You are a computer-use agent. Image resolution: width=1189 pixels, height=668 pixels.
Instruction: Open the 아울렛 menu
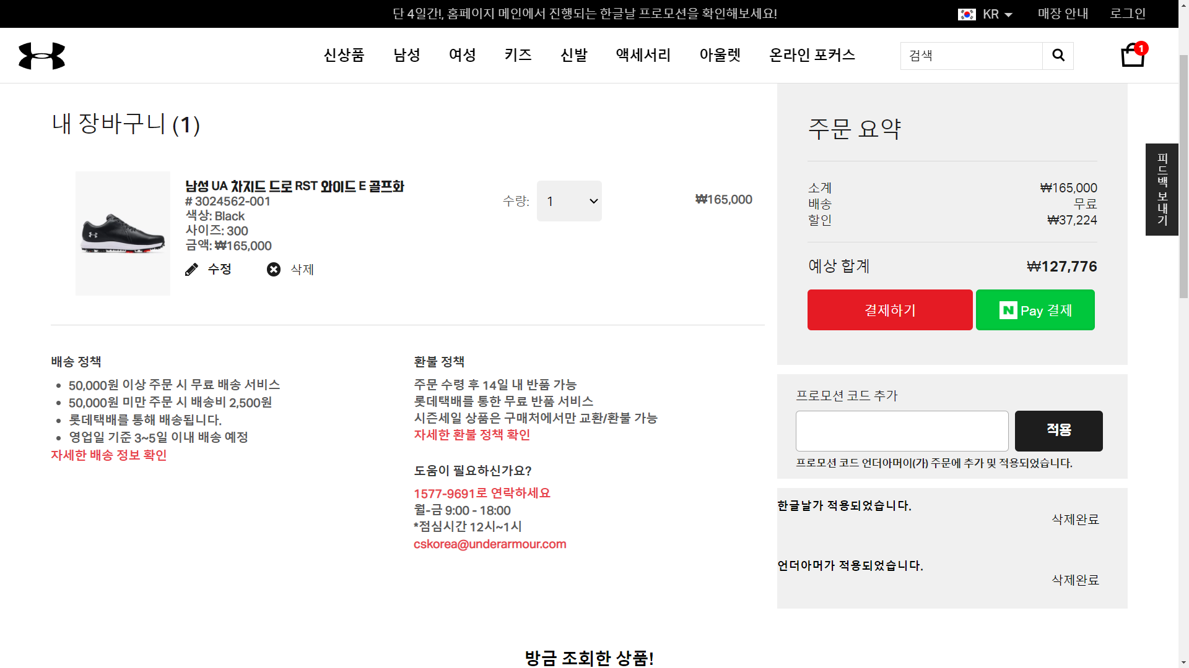[720, 55]
